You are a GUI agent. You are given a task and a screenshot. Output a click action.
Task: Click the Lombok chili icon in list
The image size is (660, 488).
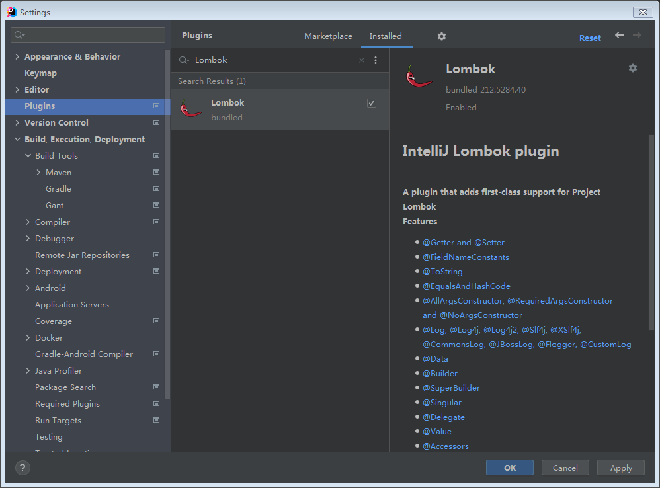[x=190, y=109]
